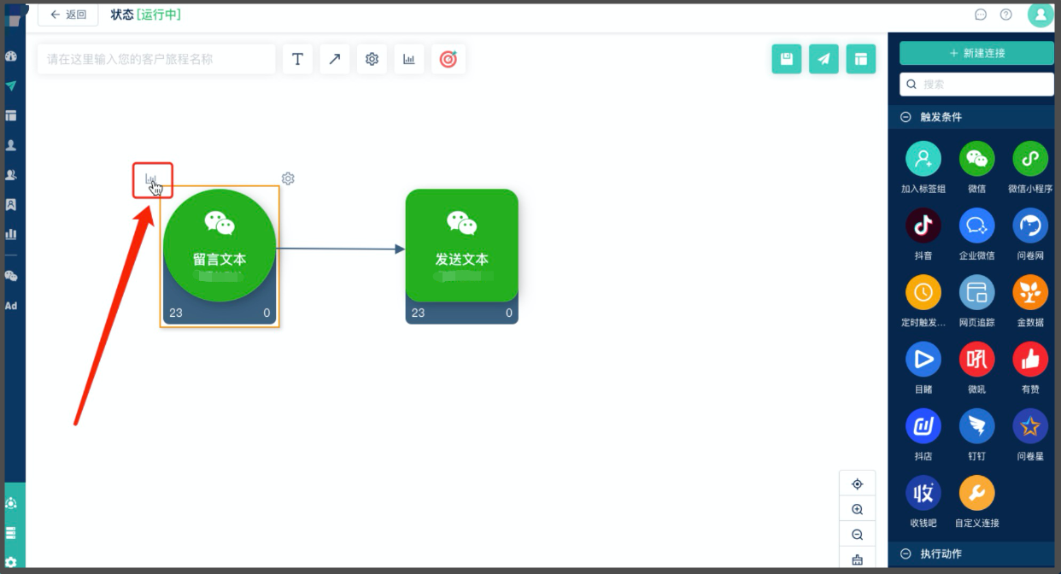The height and width of the screenshot is (574, 1061).
Task: Collapse the 执行动作 section
Action: click(x=906, y=554)
